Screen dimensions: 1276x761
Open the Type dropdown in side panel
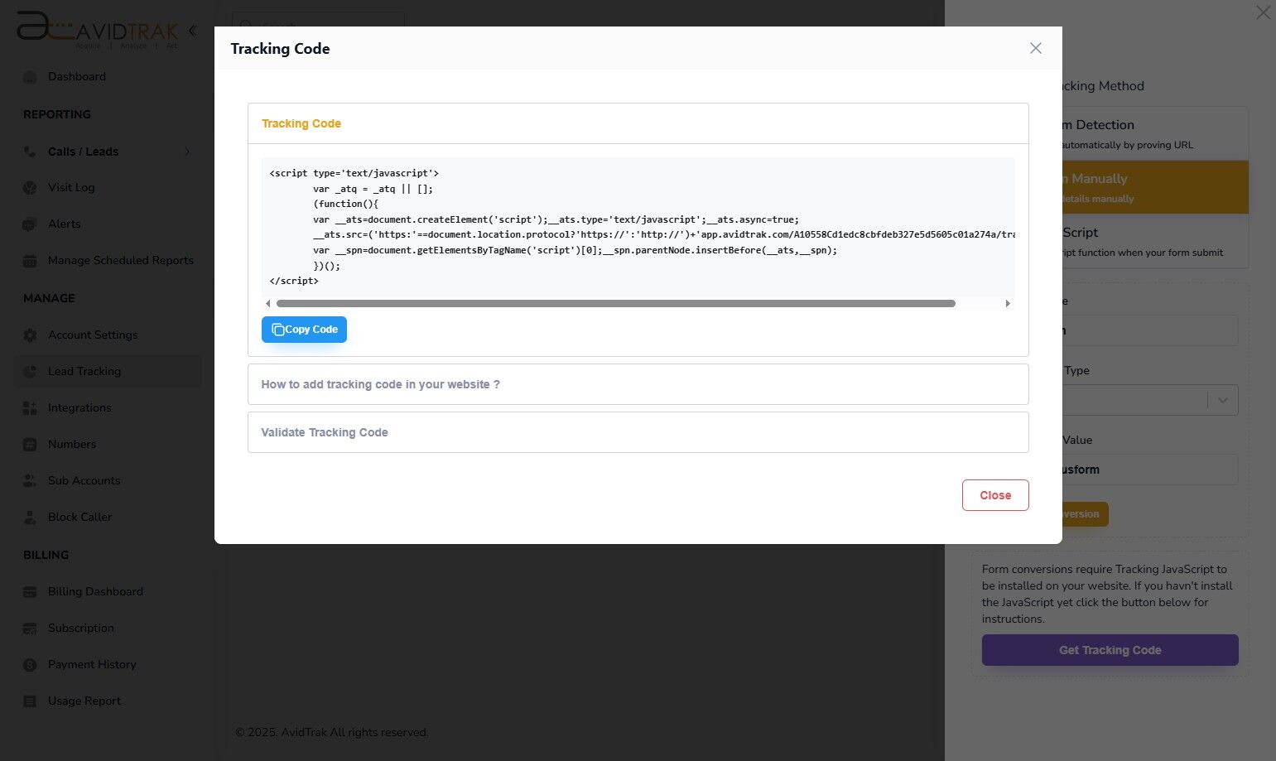click(x=1150, y=400)
